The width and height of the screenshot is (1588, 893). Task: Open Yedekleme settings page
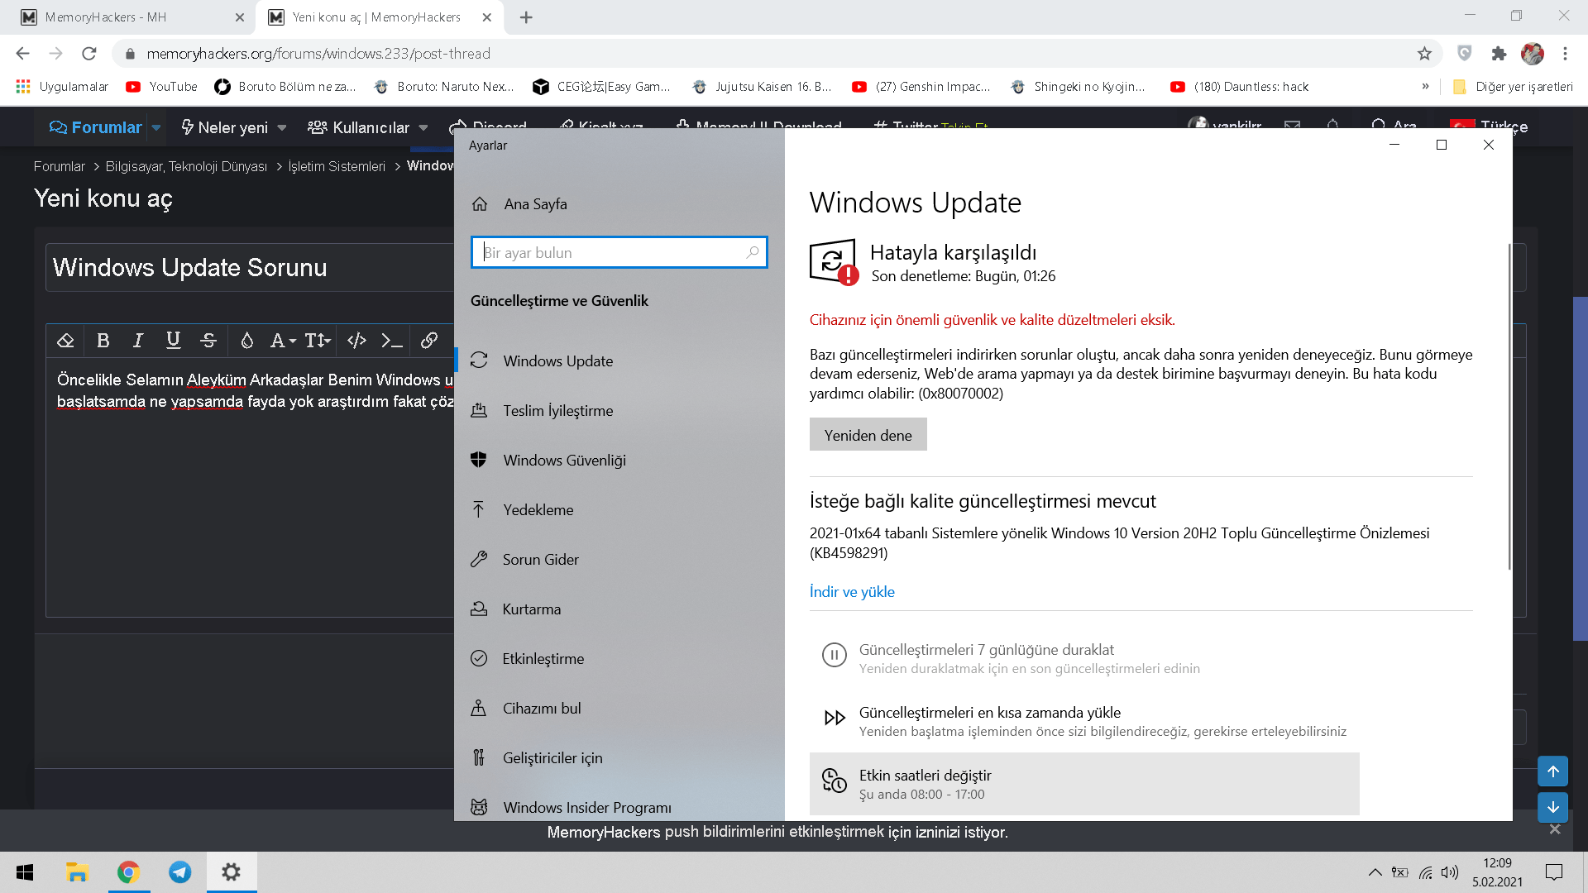(x=619, y=509)
